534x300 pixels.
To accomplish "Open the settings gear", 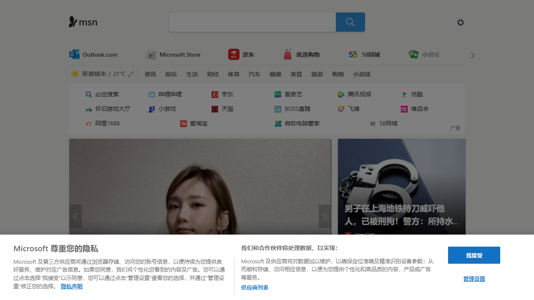I will coord(461,22).
